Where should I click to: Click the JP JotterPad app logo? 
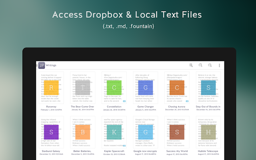tap(42, 65)
